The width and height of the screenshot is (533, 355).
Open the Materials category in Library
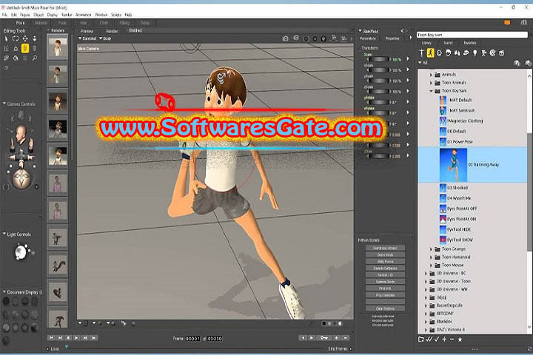click(492, 53)
